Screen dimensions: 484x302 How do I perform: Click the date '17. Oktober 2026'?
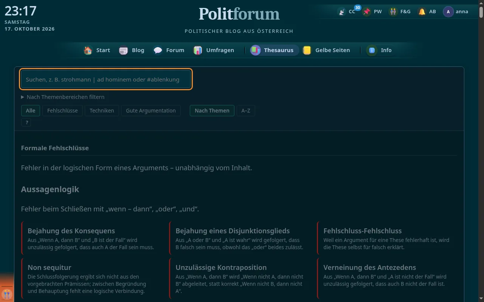[x=29, y=29]
